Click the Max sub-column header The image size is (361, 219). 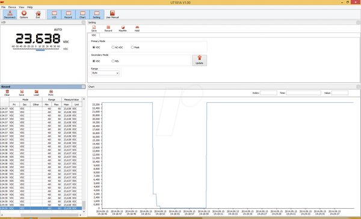[57, 104]
